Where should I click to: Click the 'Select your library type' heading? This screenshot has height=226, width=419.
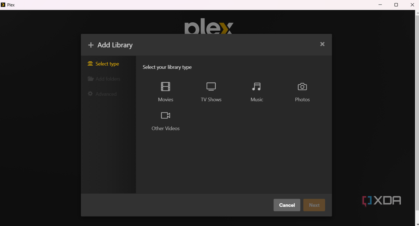point(167,67)
